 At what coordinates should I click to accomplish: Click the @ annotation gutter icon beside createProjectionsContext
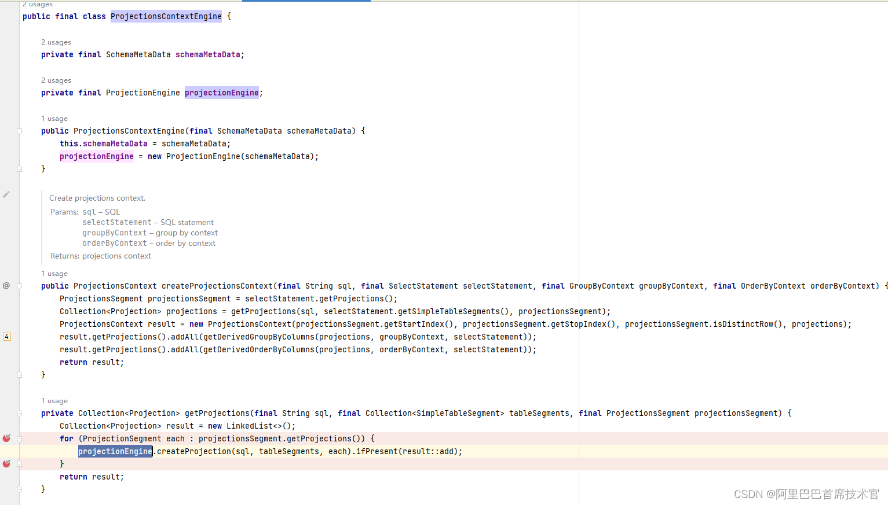[6, 285]
